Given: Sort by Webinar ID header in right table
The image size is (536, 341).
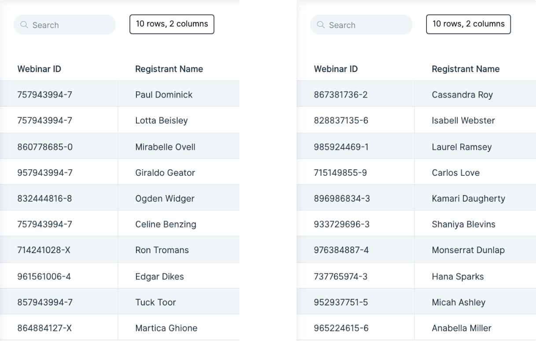Looking at the screenshot, I should 336,69.
